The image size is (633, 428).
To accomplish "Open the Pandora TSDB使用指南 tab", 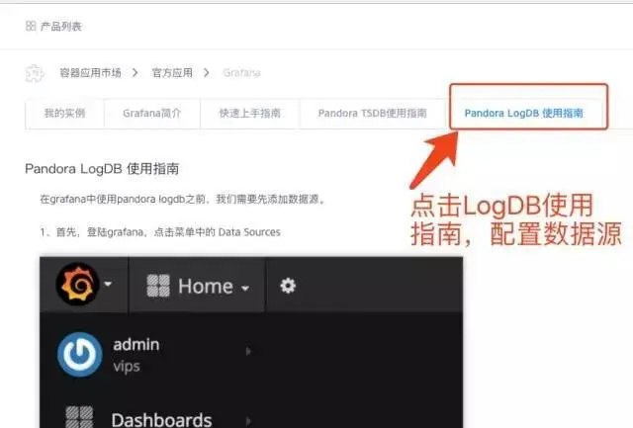I will 372,114.
